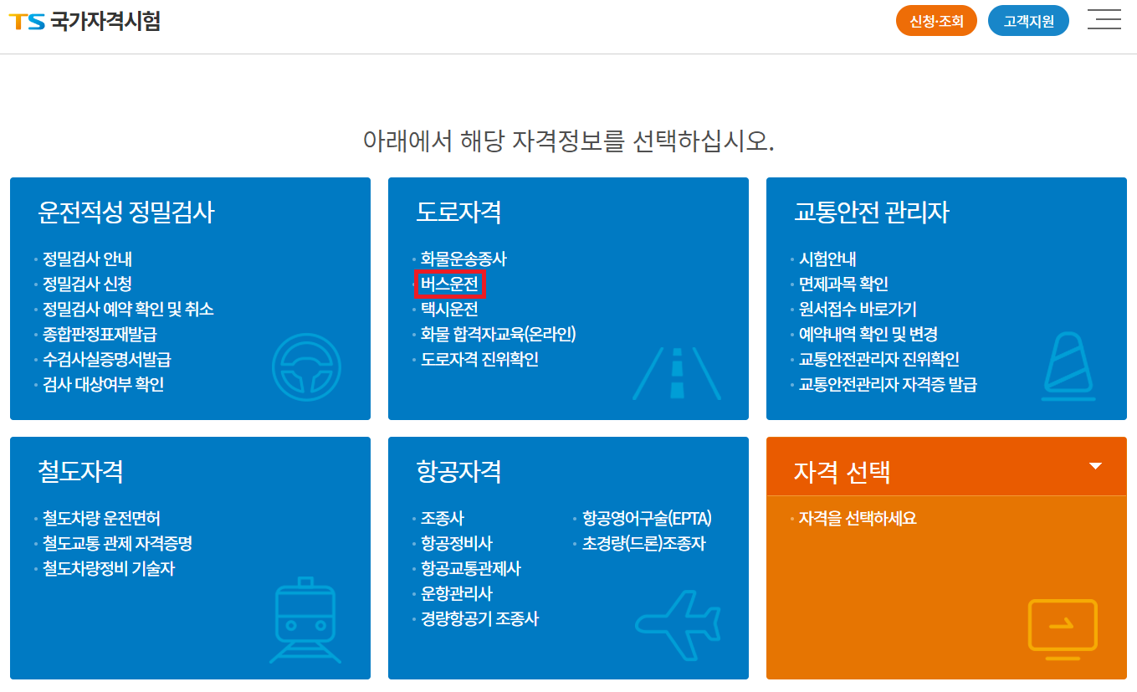Open 항공정비사 link
The image size is (1137, 692).
[x=457, y=544]
